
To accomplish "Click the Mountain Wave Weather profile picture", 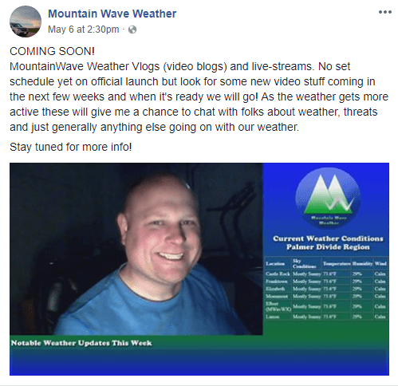I will 26,22.
